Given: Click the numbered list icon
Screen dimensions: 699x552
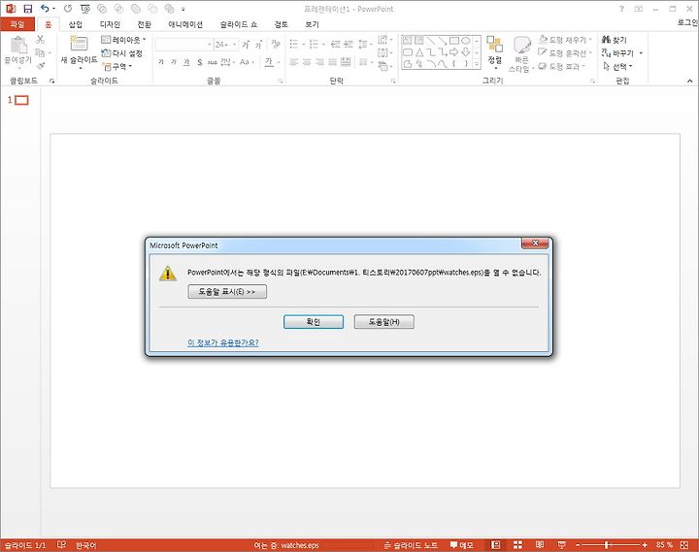Looking at the screenshot, I should [x=314, y=44].
